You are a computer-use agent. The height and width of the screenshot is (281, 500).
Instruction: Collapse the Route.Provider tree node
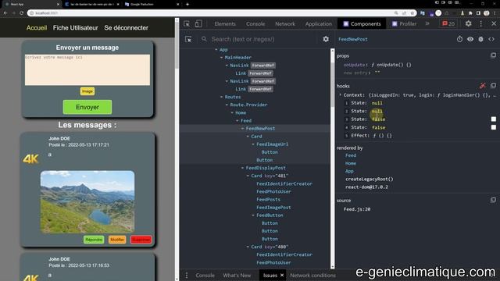pyautogui.click(x=227, y=105)
